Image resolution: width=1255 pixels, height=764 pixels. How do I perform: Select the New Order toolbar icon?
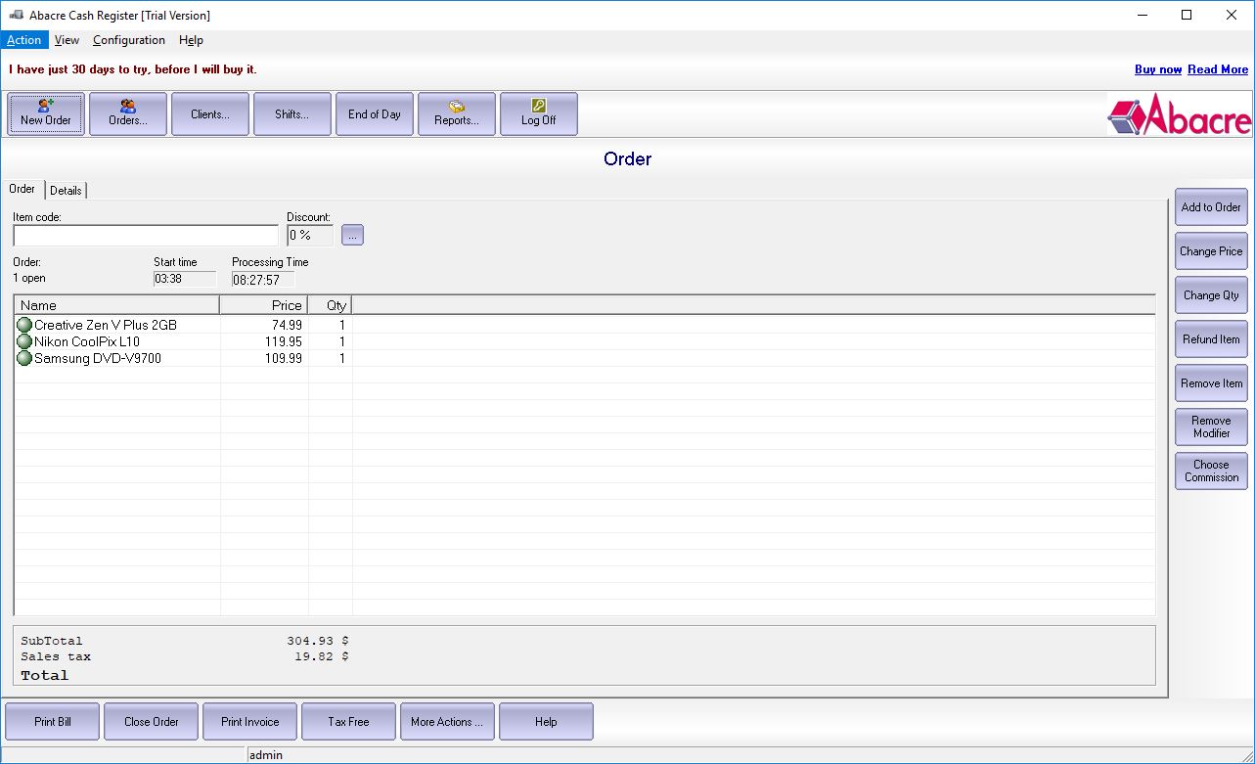click(45, 113)
